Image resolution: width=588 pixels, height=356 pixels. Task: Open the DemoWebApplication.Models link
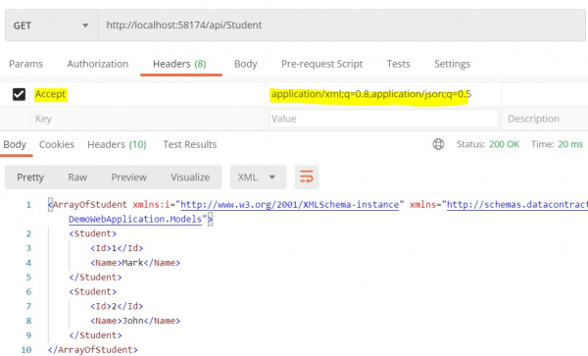pos(135,219)
